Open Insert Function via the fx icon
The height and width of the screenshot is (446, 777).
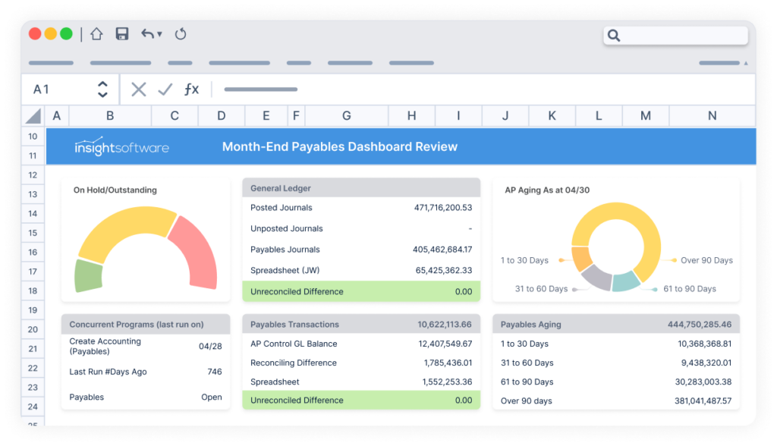pos(191,89)
